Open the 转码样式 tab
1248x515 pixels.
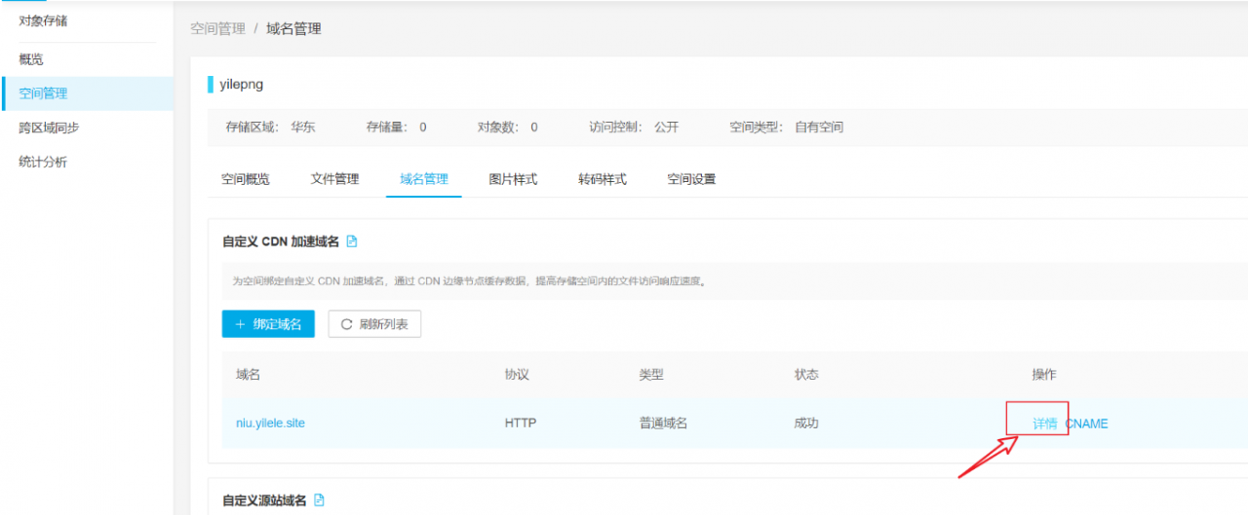[603, 179]
